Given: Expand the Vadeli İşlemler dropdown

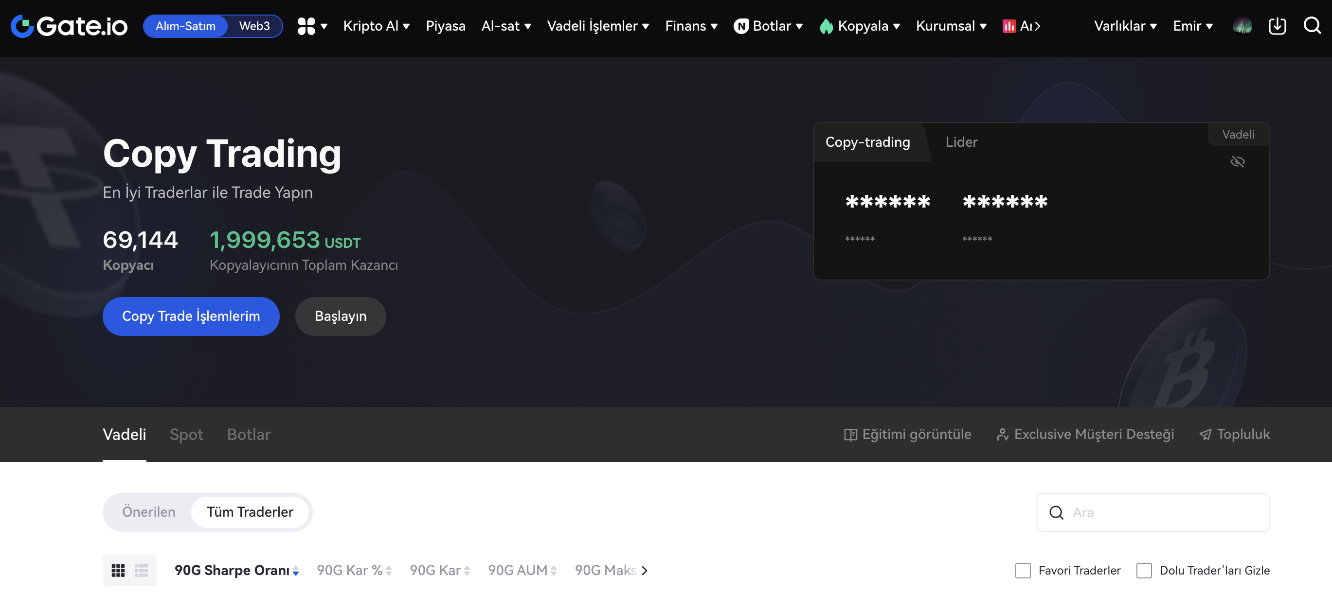Looking at the screenshot, I should pyautogui.click(x=598, y=26).
